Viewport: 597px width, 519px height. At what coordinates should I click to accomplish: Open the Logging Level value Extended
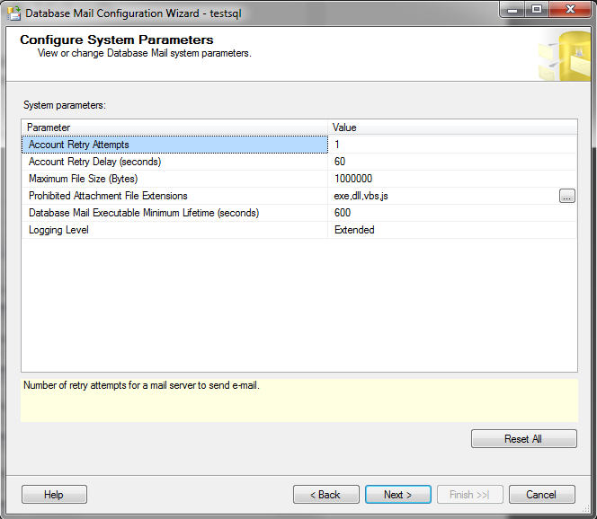pyautogui.click(x=452, y=230)
